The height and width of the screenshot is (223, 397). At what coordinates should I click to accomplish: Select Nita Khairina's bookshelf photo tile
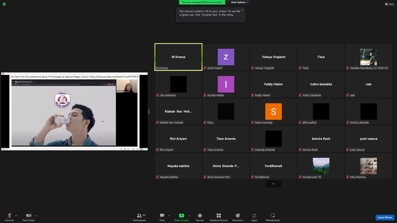pos(368,166)
